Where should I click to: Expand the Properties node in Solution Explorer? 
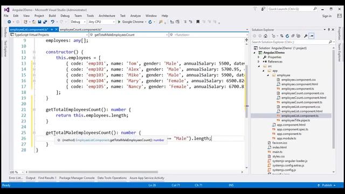pos(259,57)
